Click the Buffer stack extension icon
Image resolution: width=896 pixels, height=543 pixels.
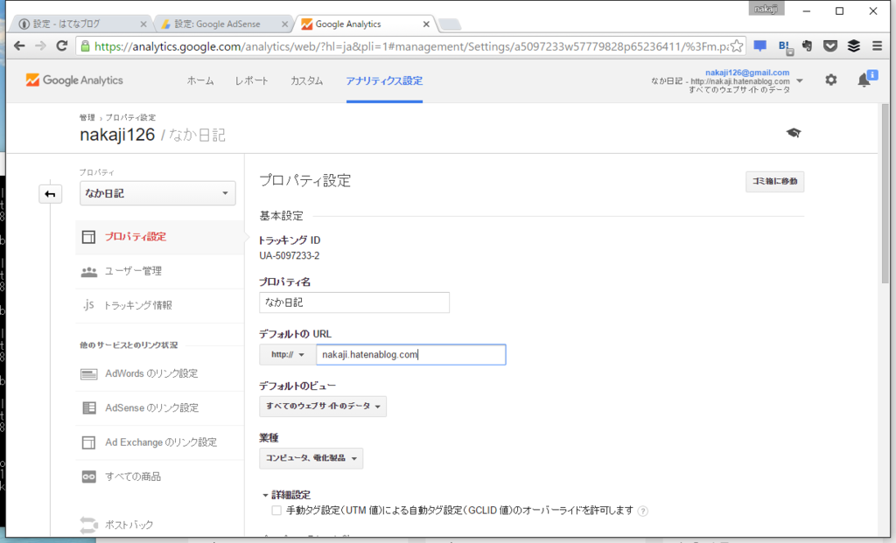[x=854, y=46]
